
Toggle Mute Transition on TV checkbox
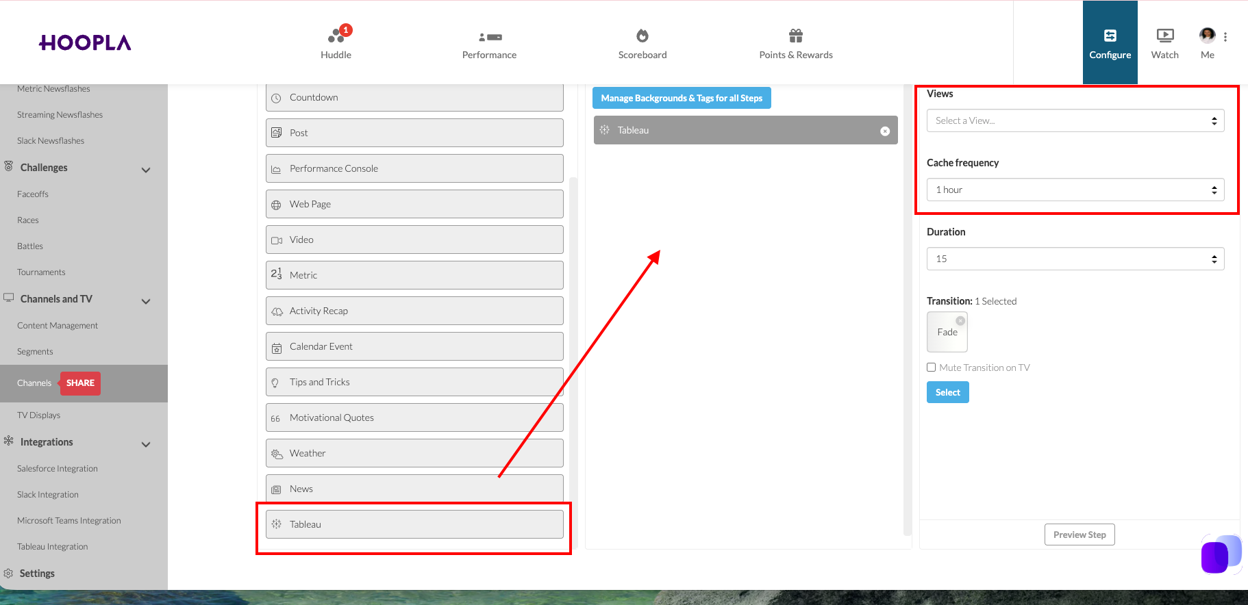pos(931,368)
